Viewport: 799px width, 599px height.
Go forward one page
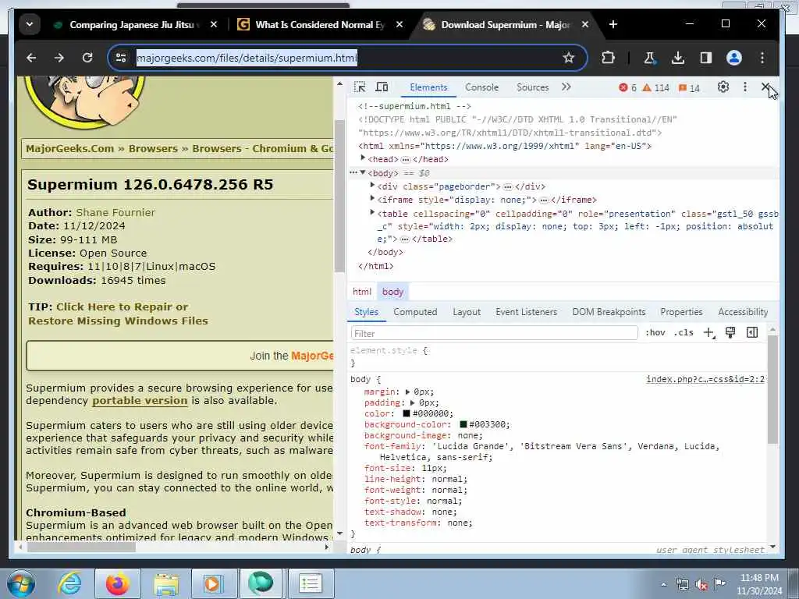(59, 58)
